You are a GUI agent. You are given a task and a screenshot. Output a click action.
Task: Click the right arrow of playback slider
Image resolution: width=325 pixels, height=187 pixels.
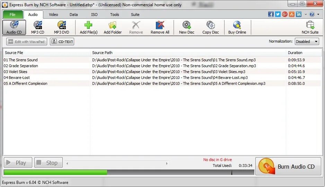(x=167, y=163)
